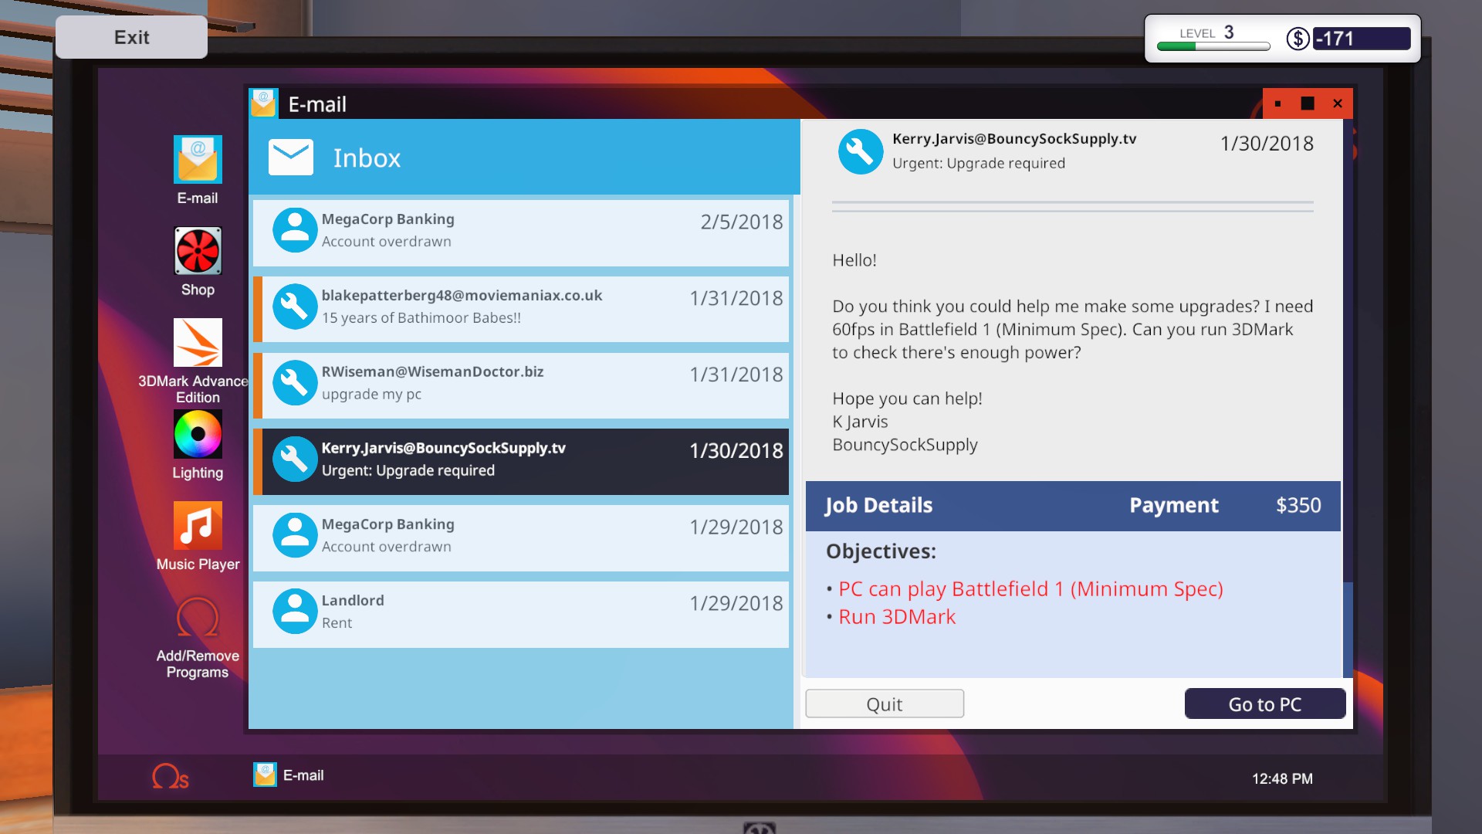Open Add/Remove Programs icon
1482x834 pixels.
[x=198, y=618]
